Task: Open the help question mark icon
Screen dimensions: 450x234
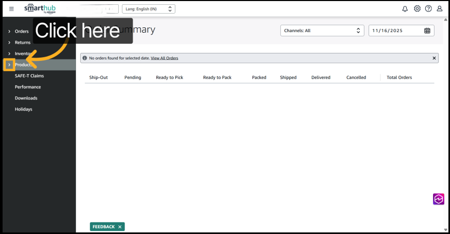Action: point(428,9)
